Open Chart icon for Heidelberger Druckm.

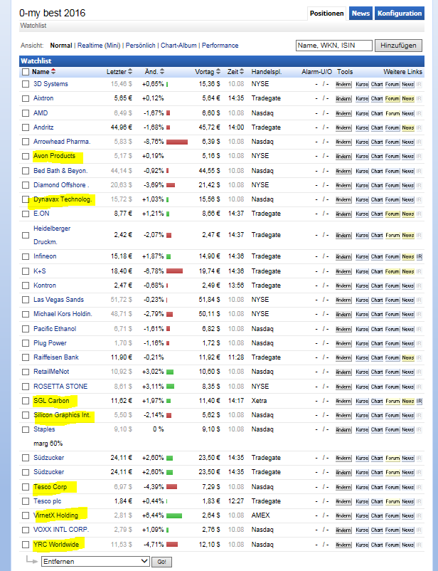click(x=377, y=235)
